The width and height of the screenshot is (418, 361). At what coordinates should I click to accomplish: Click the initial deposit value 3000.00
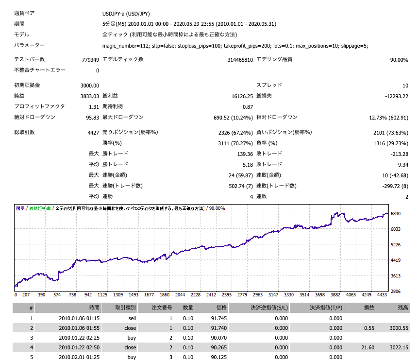click(x=89, y=86)
